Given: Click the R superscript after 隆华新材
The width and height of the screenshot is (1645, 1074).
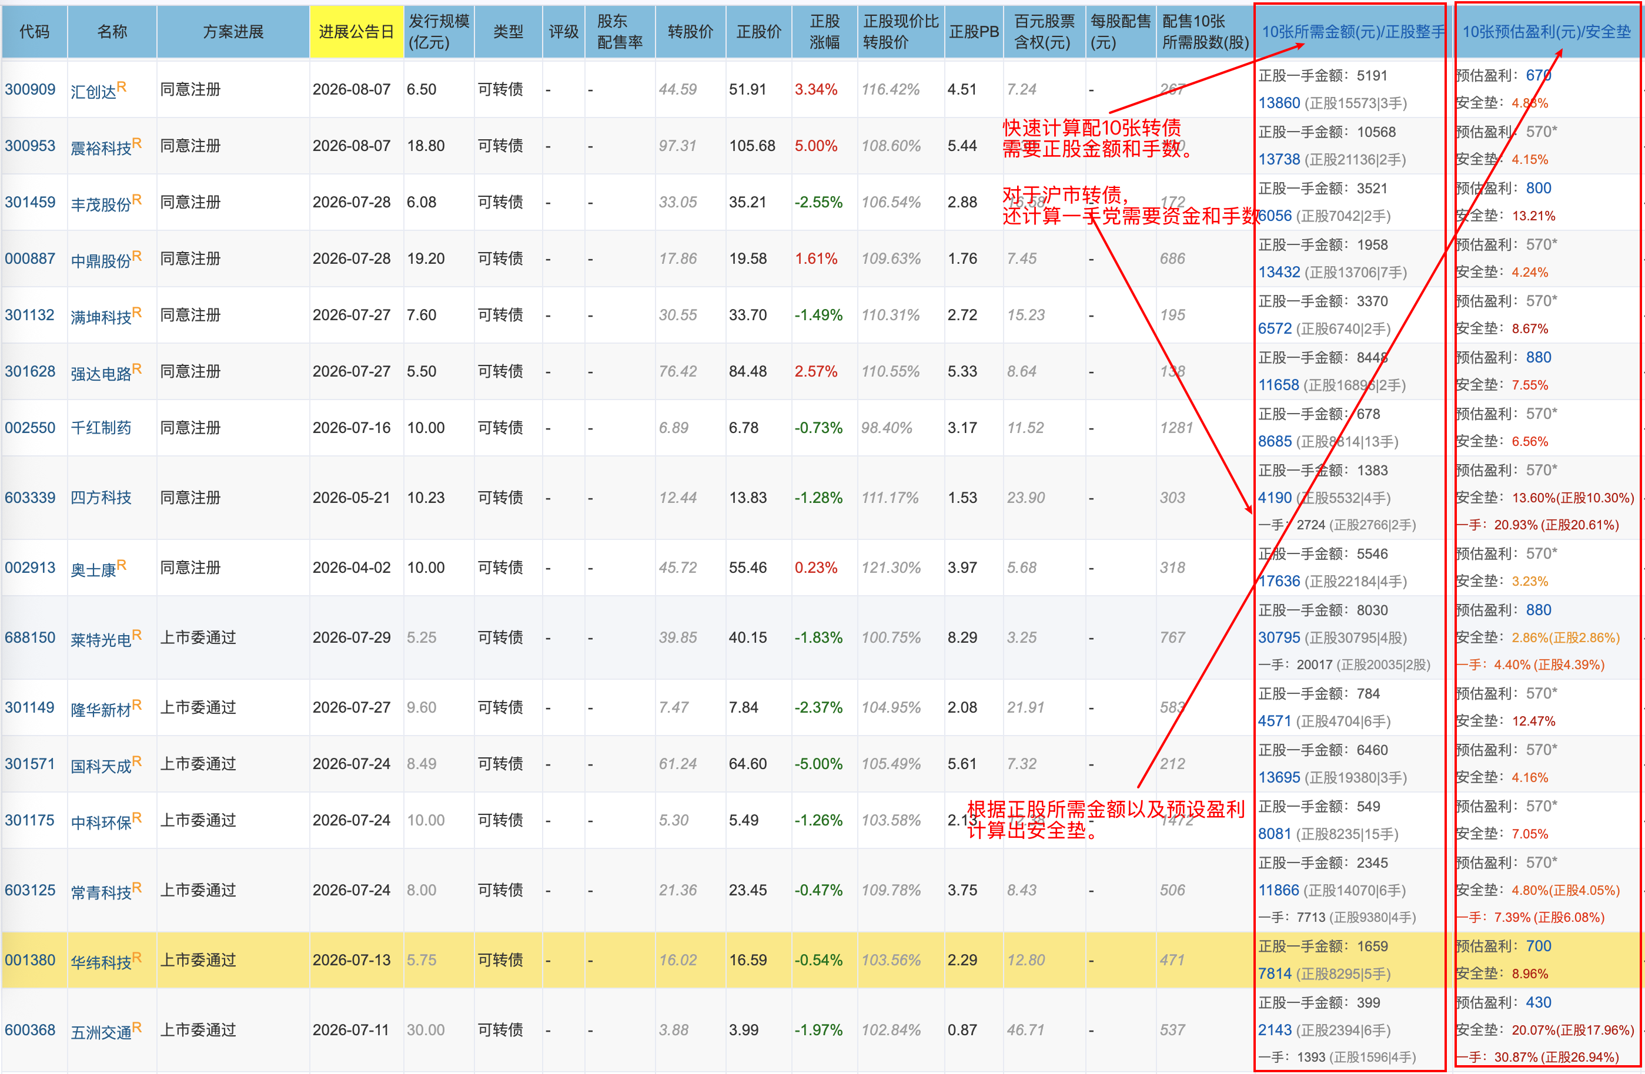Looking at the screenshot, I should (137, 704).
